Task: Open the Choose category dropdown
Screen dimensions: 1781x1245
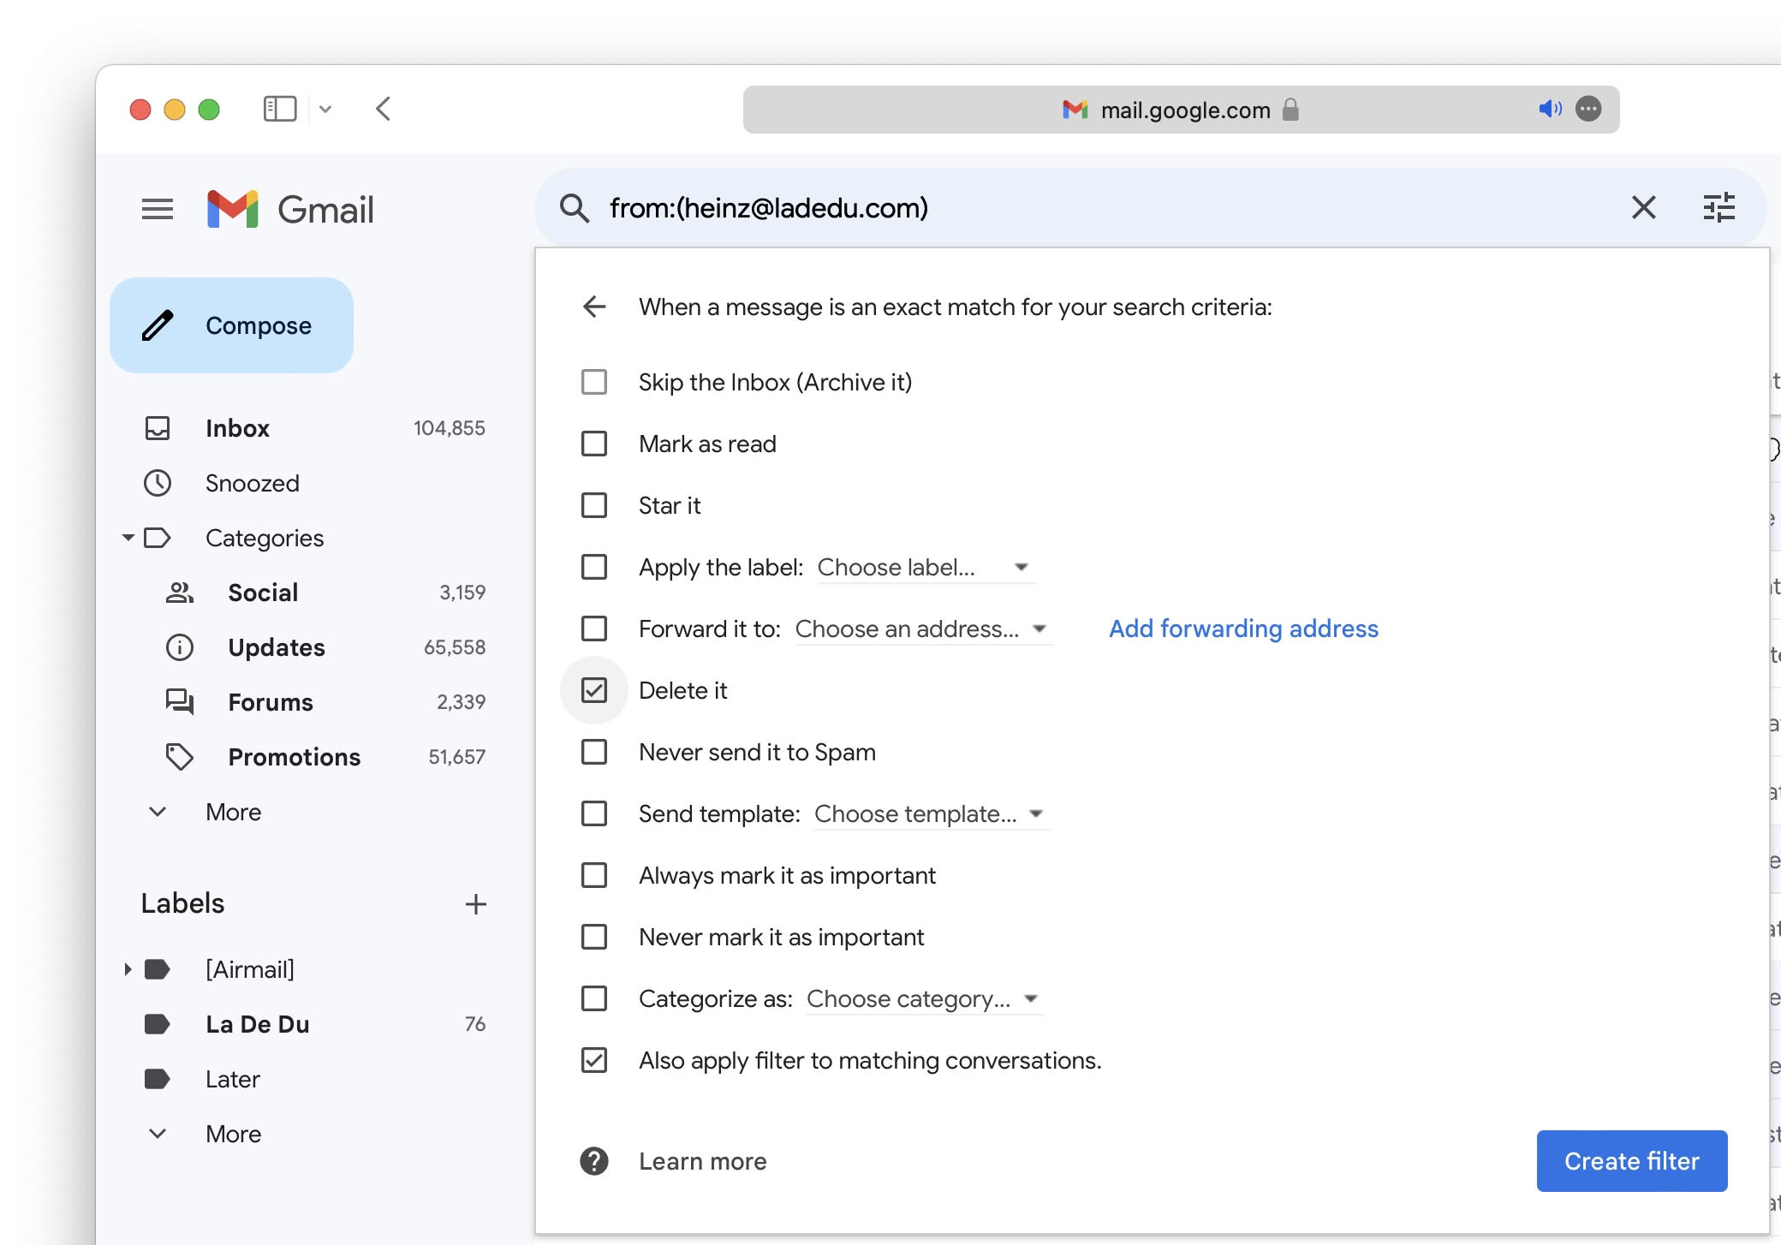Action: (x=925, y=998)
